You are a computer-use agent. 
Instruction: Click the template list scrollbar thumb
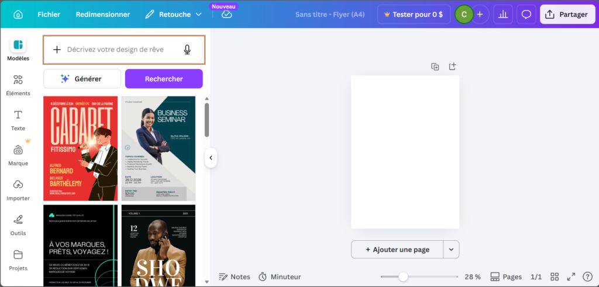[207, 119]
